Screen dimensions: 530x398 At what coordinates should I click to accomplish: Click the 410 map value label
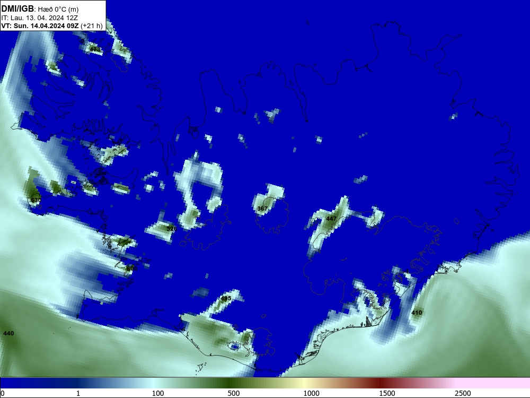click(x=417, y=313)
